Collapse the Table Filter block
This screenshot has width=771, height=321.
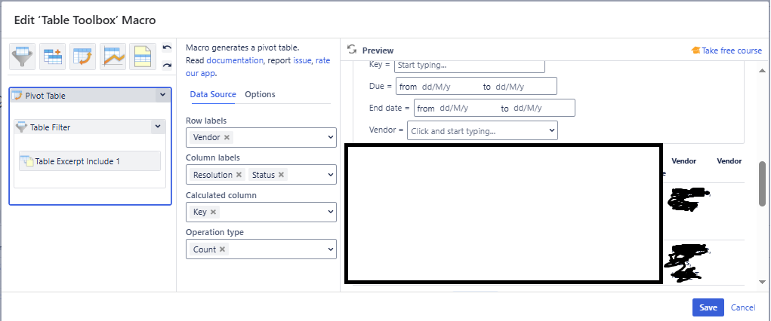click(158, 127)
